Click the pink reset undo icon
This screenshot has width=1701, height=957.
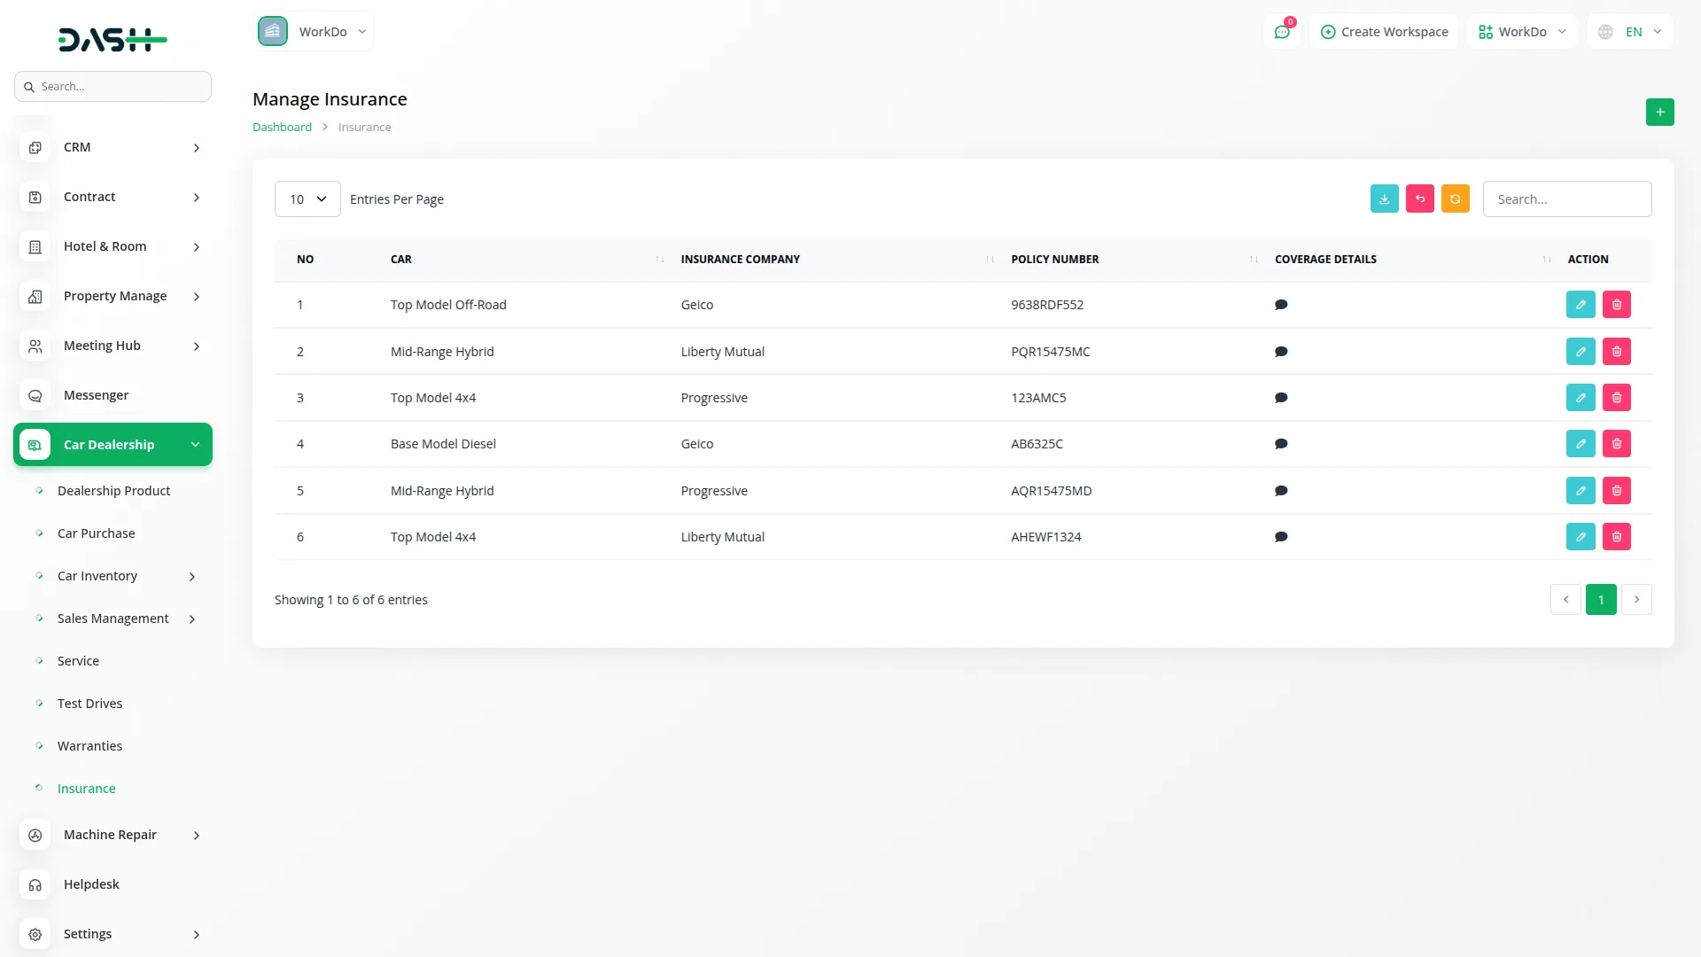click(x=1419, y=198)
